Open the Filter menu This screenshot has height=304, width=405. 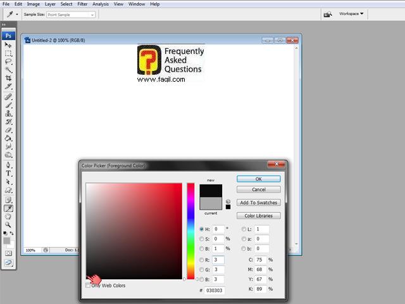(x=82, y=4)
